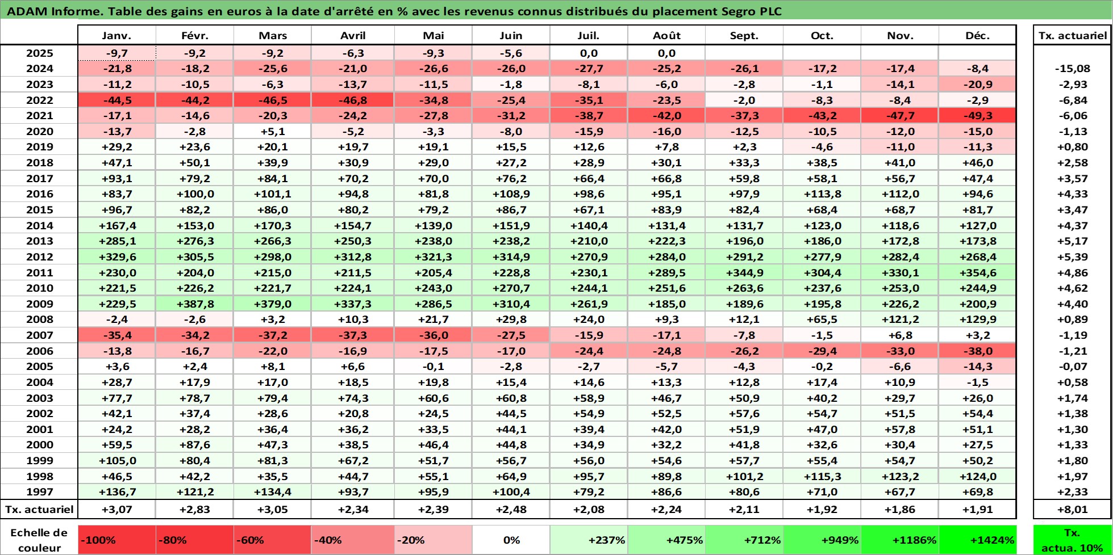Click cell +113,8 in the 2016 row
This screenshot has height=555, width=1113.
pyautogui.click(x=822, y=194)
